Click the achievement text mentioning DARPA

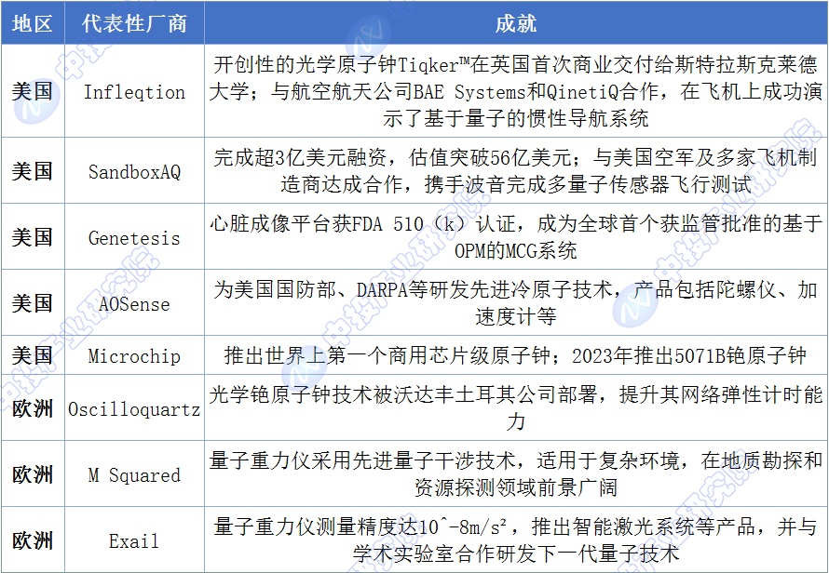516,303
